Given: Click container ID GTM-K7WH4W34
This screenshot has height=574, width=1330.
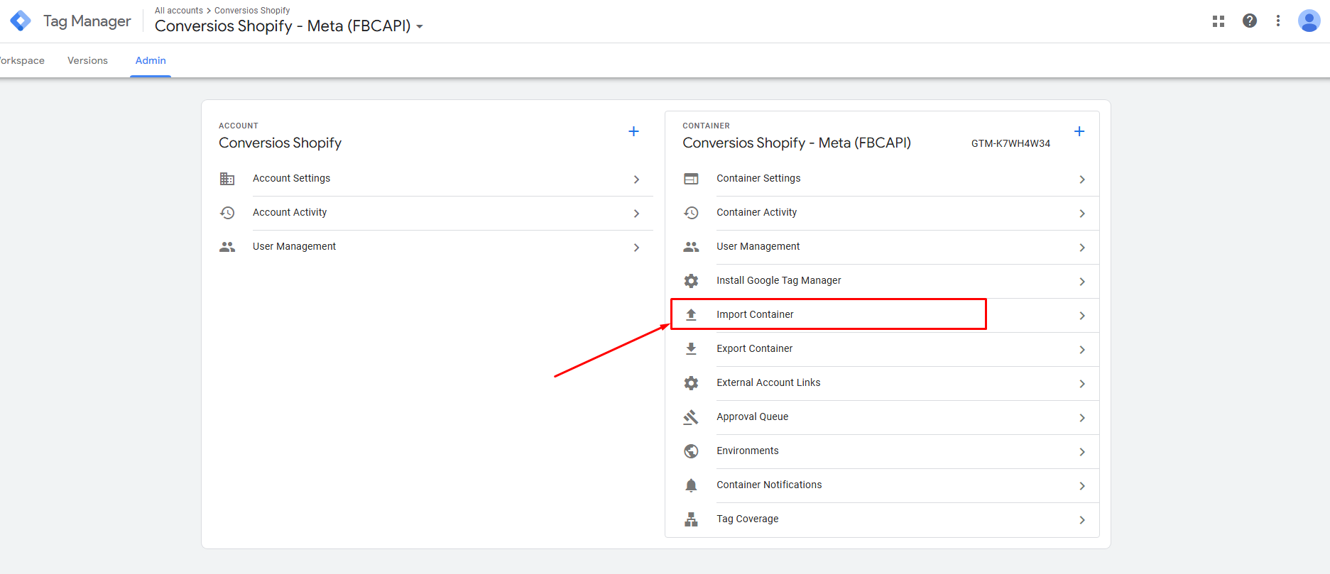Looking at the screenshot, I should click(1010, 143).
